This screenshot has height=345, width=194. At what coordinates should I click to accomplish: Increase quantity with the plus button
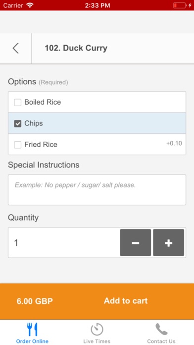click(x=169, y=242)
